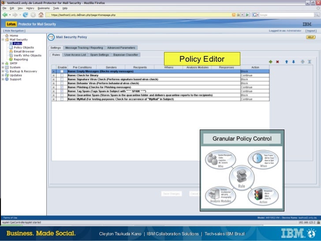Click the green Go arrow beside URL
321x241 pixels.
[x=247, y=15]
